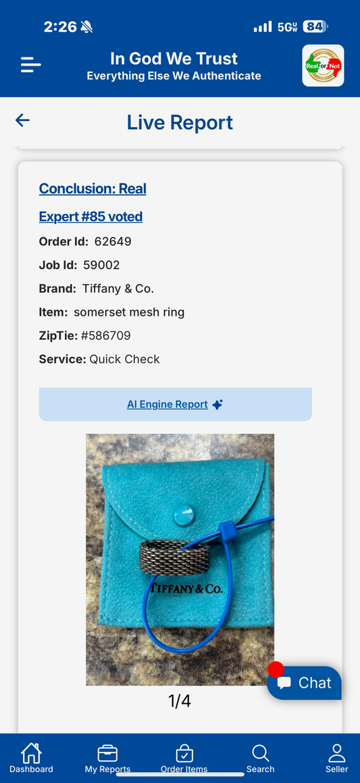This screenshot has height=783, width=360.
Task: Tap the Tiffany ring photo thumbnail
Action: 180,559
